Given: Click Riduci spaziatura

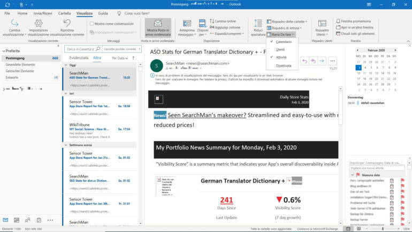Looking at the screenshot, I should (258, 28).
